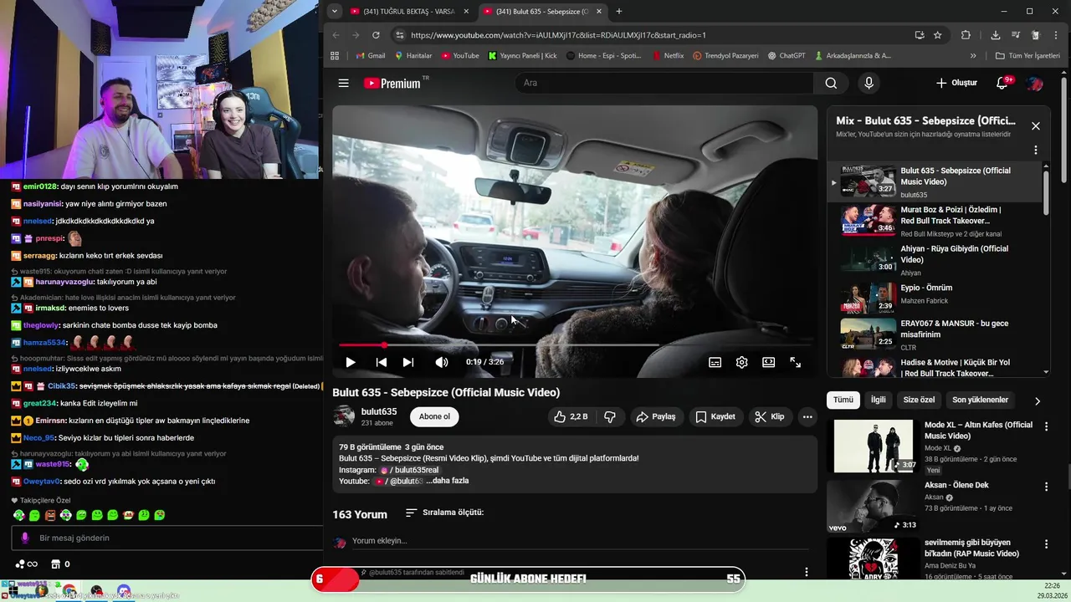Open the Yayıncı Paneli | Kick bookmark
Viewport: 1071px width, 602px height.
523,56
